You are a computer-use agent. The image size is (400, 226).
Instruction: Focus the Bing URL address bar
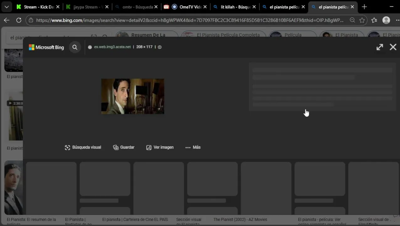pyautogui.click(x=189, y=20)
